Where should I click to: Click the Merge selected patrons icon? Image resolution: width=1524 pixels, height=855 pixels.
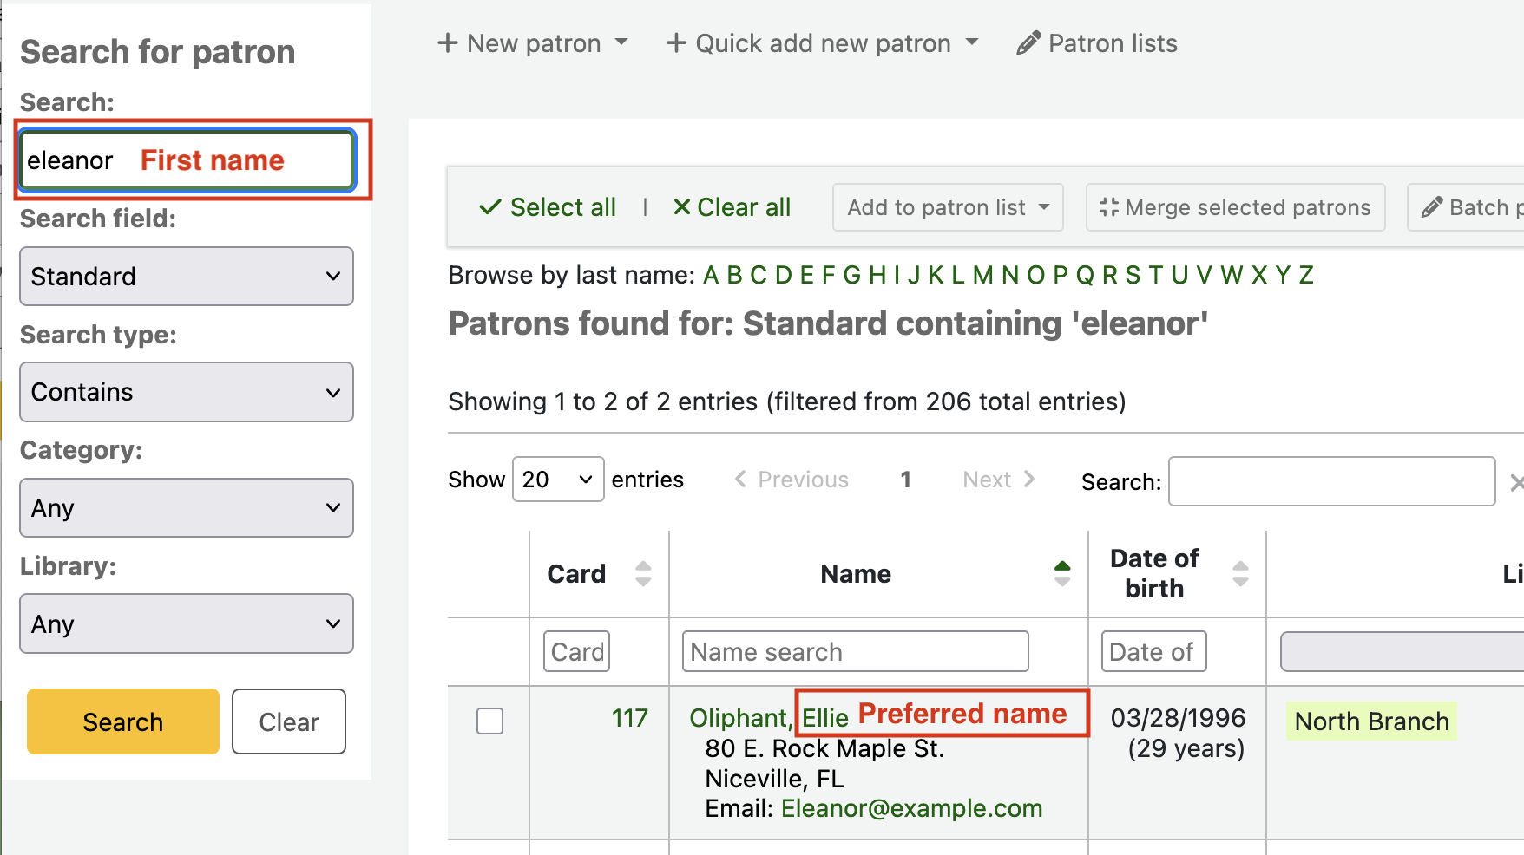click(1109, 207)
